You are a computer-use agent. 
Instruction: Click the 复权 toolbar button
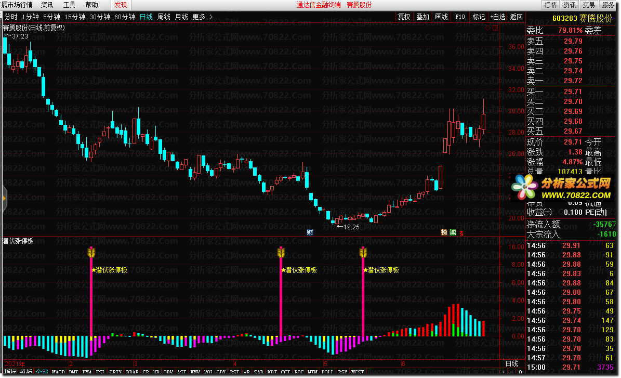click(x=404, y=17)
